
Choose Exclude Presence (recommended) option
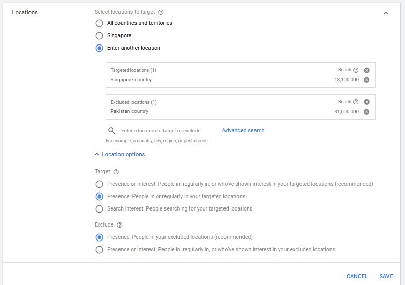click(99, 237)
